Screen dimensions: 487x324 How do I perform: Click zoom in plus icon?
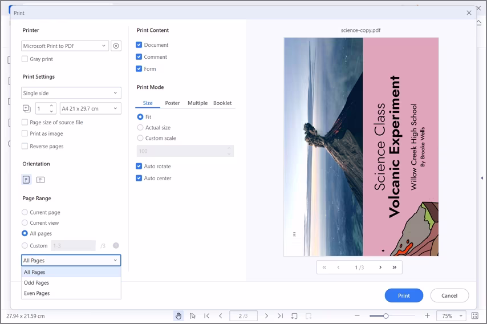click(427, 315)
